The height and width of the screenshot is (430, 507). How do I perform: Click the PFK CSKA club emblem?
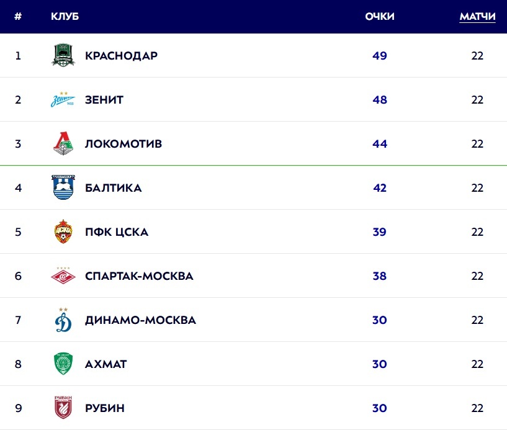coord(63,231)
